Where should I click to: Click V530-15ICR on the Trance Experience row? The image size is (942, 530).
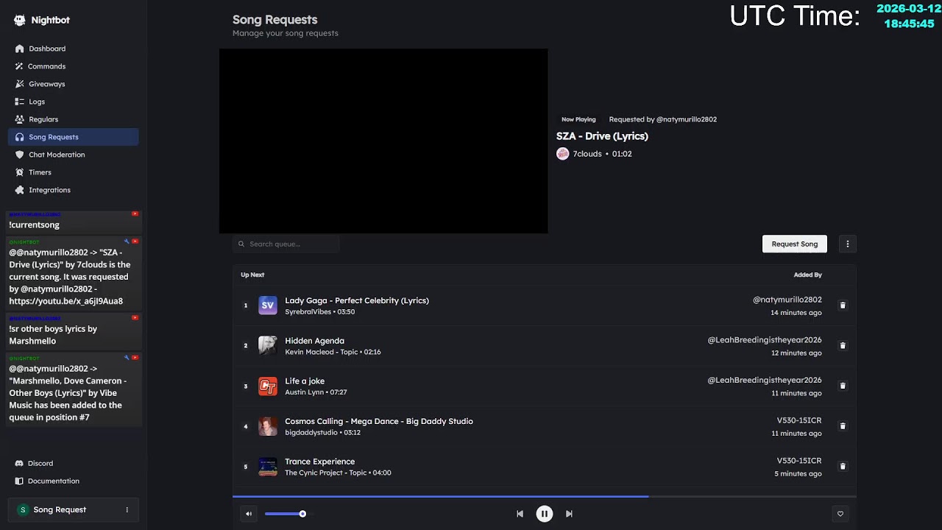[x=799, y=461]
